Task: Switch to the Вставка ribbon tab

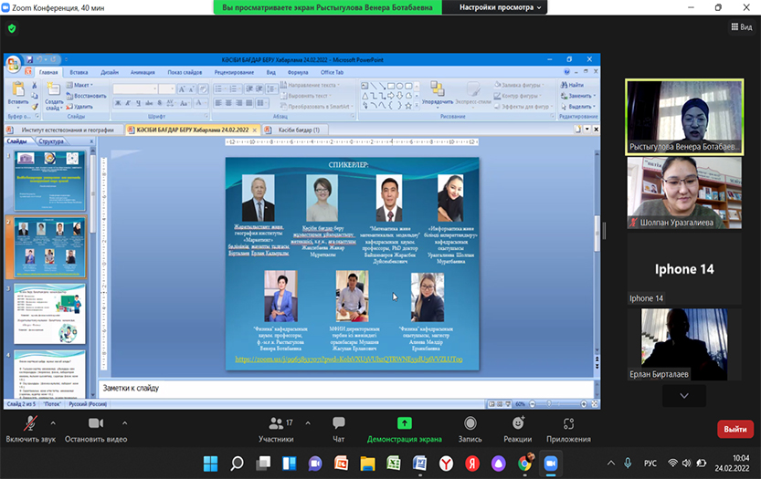Action: [x=79, y=71]
